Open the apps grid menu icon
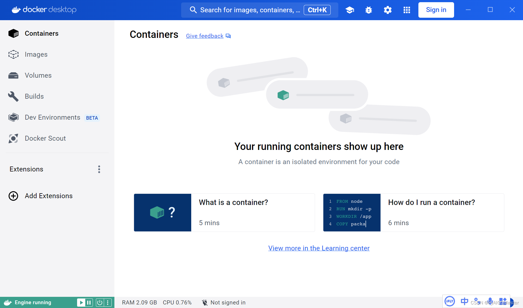Screen dimensions: 523x308 click(407, 10)
